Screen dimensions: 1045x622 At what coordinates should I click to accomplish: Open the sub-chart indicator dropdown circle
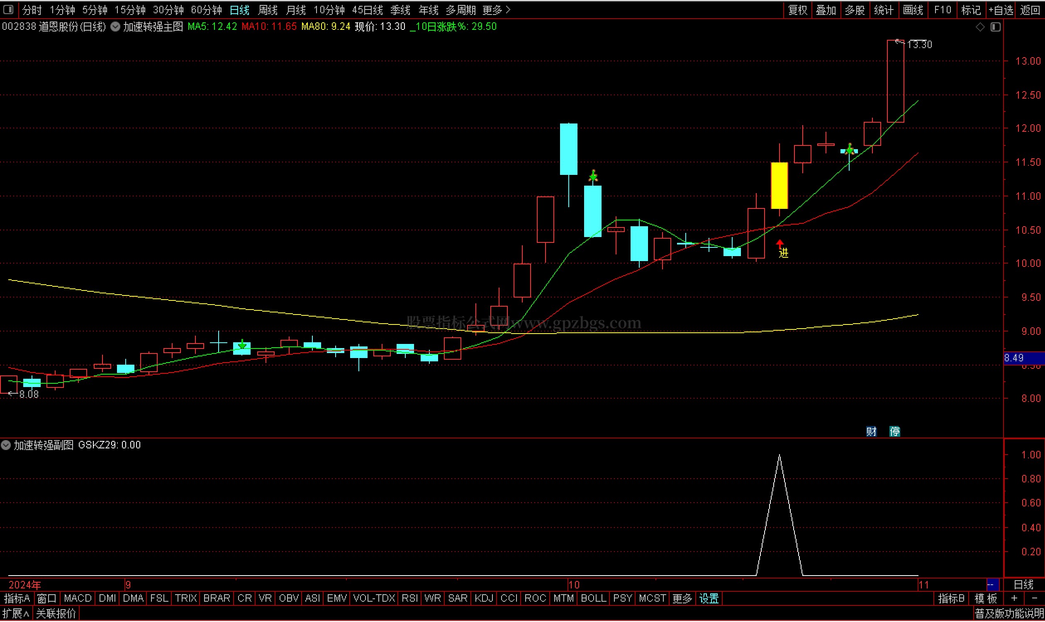[6, 445]
